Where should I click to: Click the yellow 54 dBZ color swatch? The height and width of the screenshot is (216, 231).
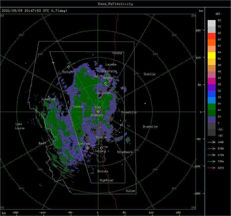pyautogui.click(x=211, y=55)
